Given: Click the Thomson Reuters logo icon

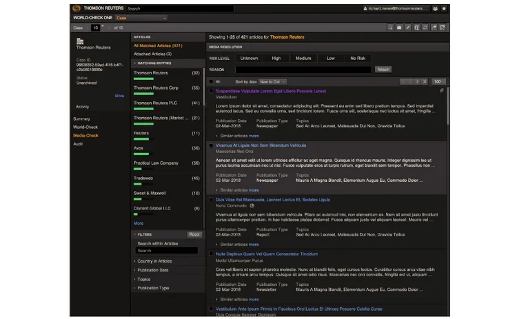Looking at the screenshot, I should pos(76,8).
